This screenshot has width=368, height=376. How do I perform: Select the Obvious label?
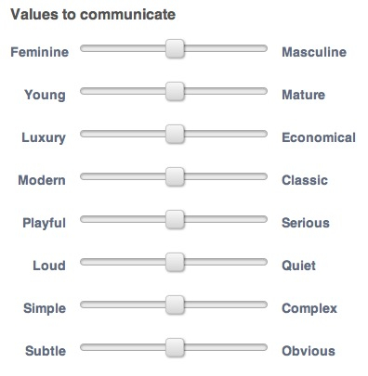pos(309,351)
